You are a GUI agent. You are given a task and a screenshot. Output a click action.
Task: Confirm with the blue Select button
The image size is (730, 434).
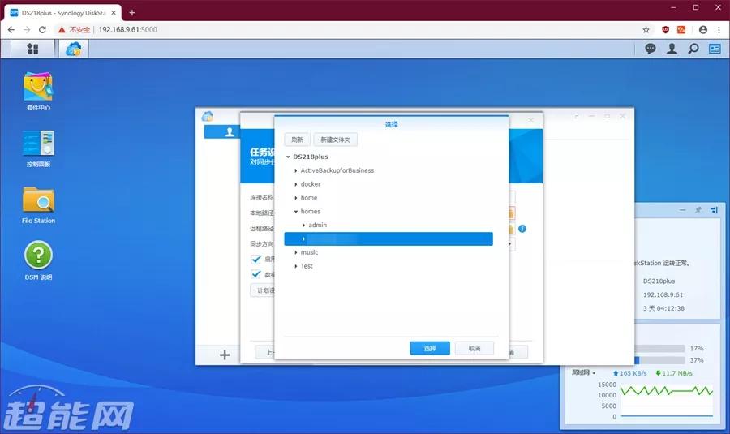pos(430,348)
